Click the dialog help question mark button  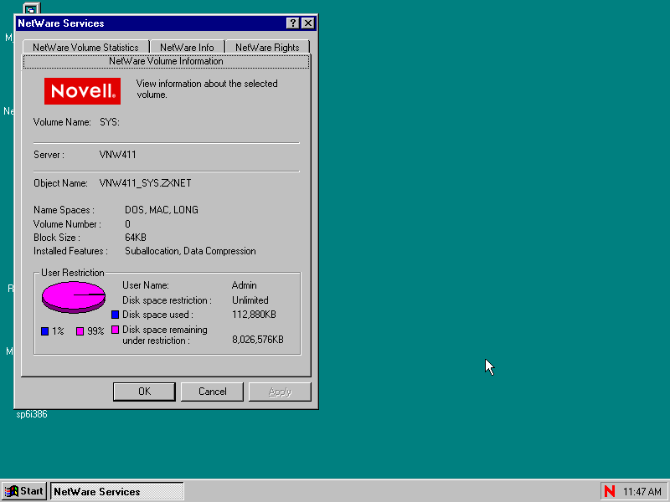pyautogui.click(x=292, y=23)
